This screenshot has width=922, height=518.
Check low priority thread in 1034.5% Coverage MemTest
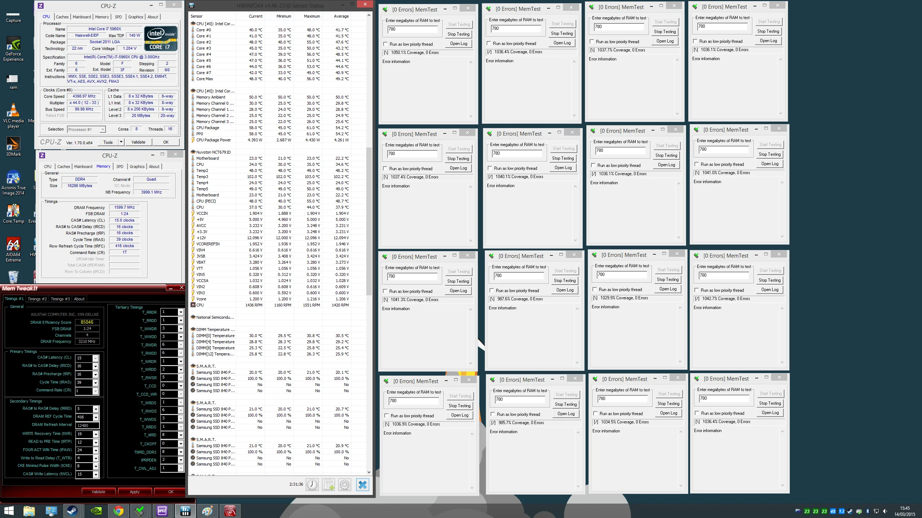[595, 413]
